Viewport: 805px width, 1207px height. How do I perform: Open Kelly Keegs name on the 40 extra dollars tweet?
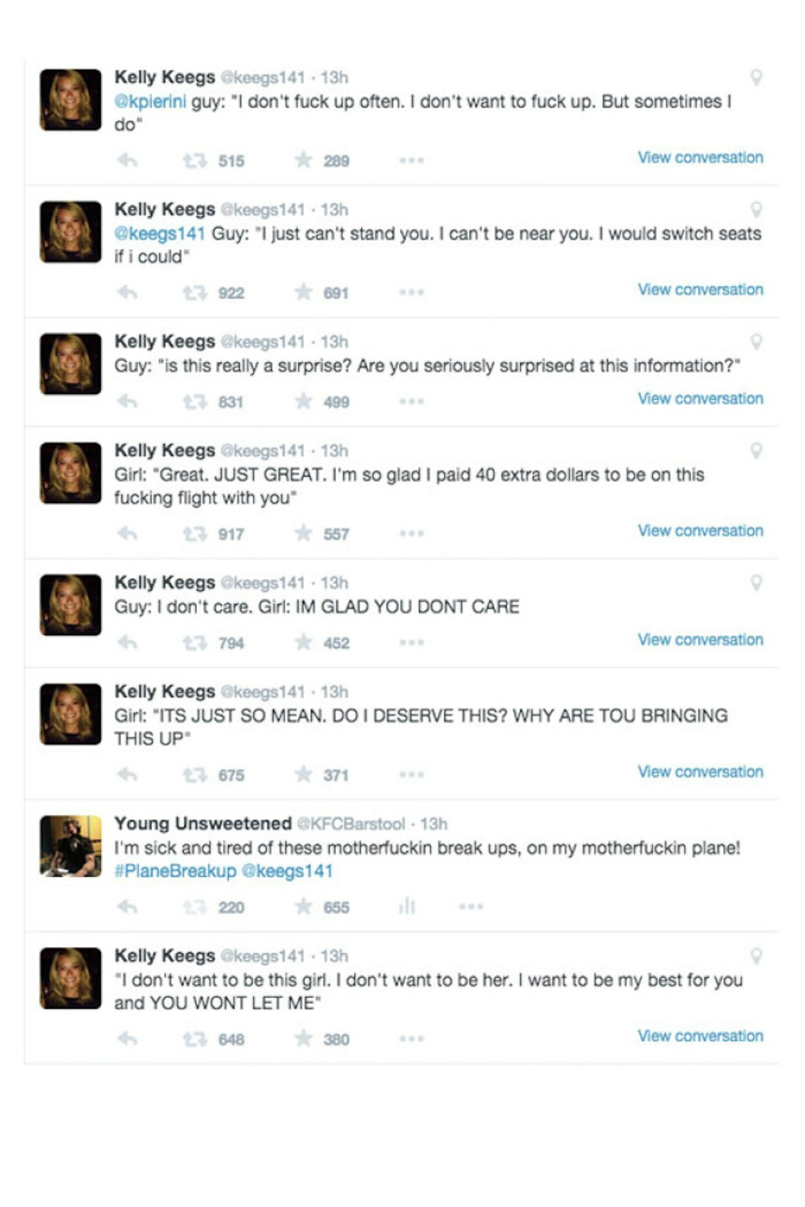pyautogui.click(x=165, y=450)
